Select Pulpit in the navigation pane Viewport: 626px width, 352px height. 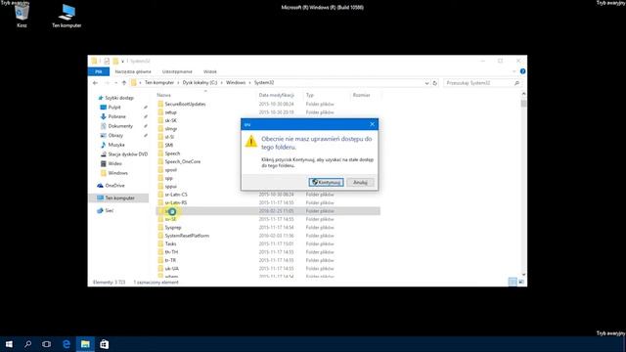pyautogui.click(x=114, y=107)
